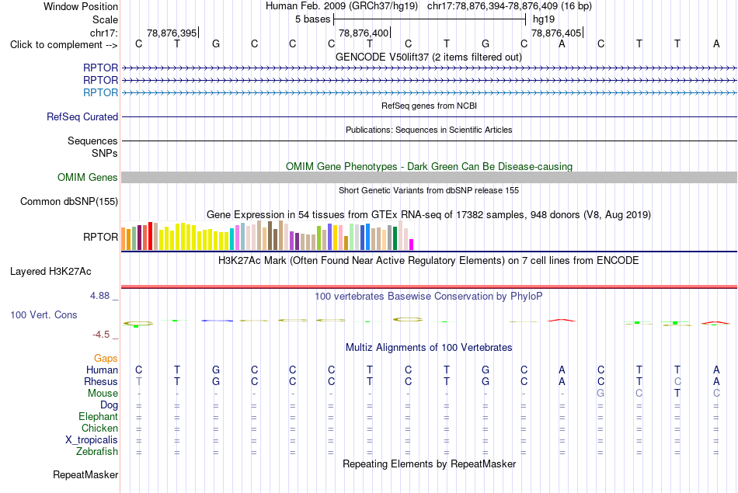Viewport: 738px width, 493px height.
Task: Open the H3K27Ac Mark track title
Action: pos(429,261)
